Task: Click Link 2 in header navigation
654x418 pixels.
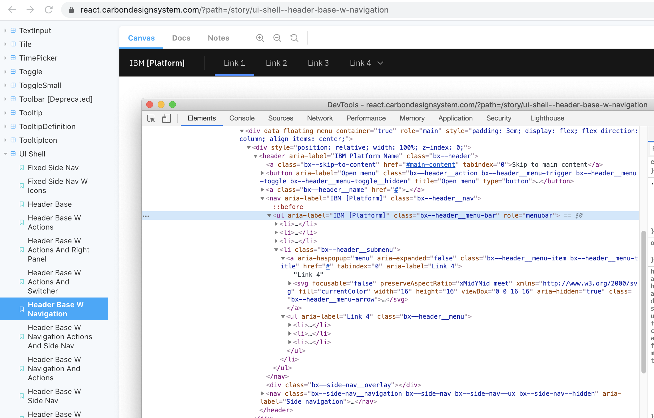Action: (x=276, y=63)
